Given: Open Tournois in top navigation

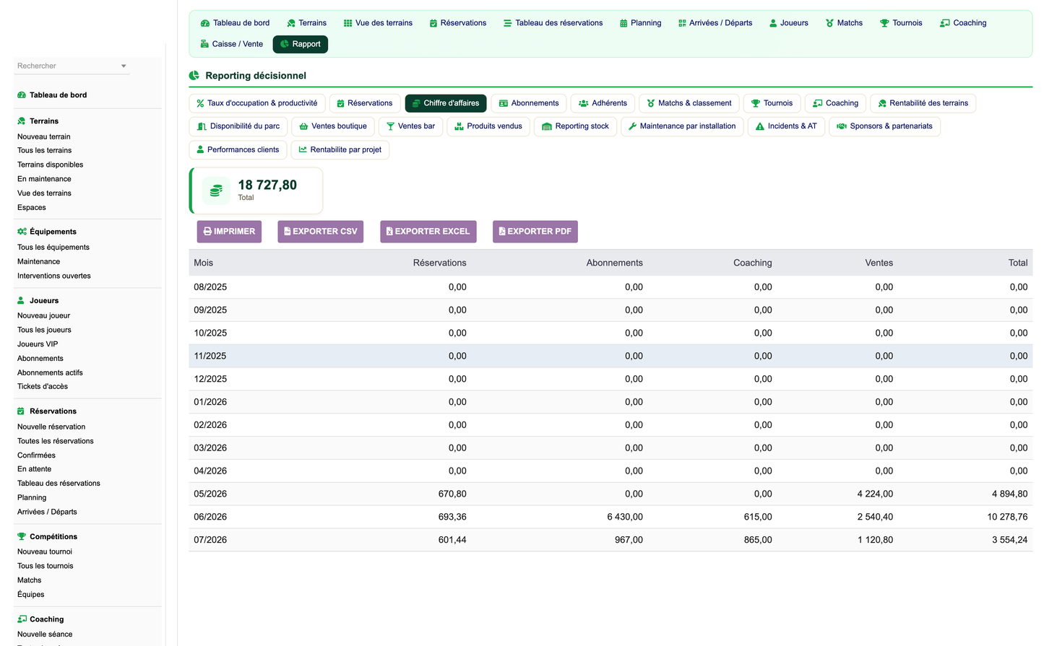Looking at the screenshot, I should click(x=901, y=23).
